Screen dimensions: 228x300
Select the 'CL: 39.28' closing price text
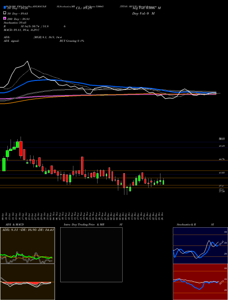84,8
